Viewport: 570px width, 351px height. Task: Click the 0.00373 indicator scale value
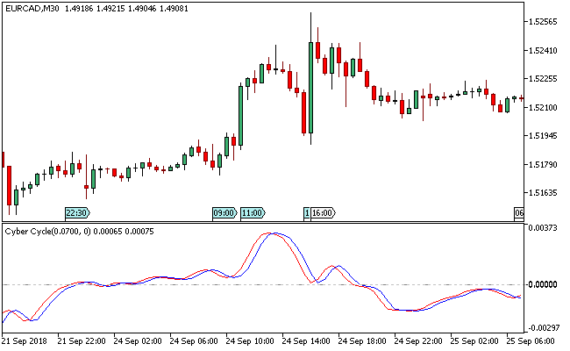click(x=545, y=228)
